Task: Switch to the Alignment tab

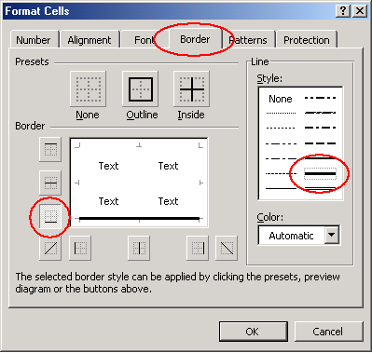Action: tap(90, 40)
